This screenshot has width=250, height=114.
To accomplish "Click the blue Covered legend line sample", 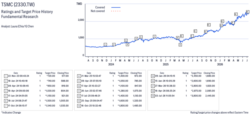I will (x=116, y=7).
